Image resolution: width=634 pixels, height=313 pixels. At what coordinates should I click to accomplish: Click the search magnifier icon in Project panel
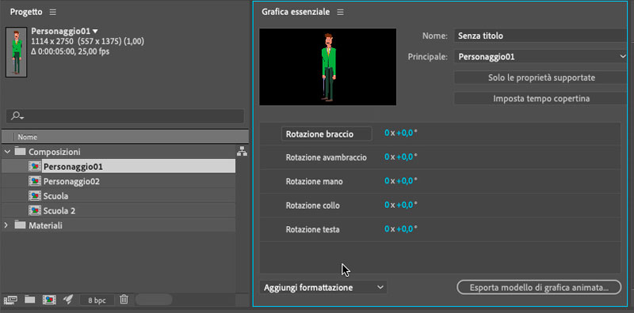(x=17, y=116)
